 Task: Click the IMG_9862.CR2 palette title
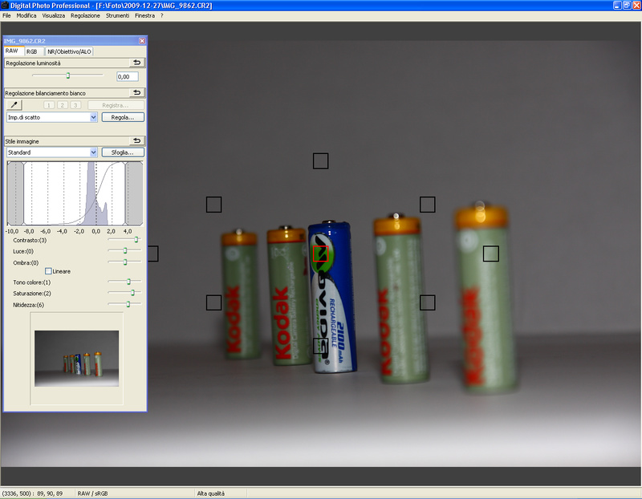(x=25, y=41)
